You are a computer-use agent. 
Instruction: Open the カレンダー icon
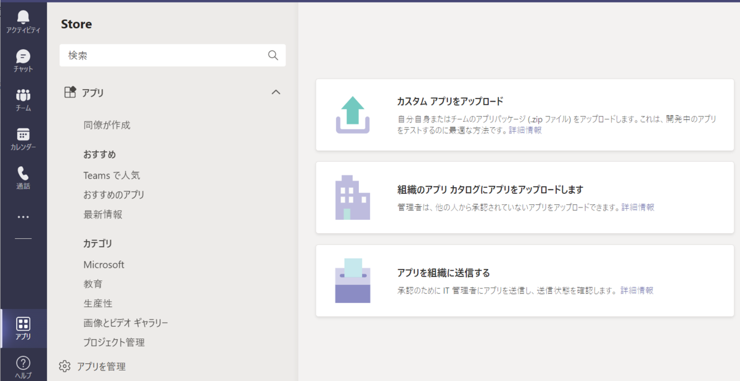(23, 137)
